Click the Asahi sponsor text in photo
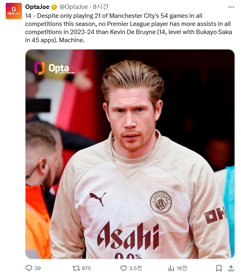Screen dimensions: 241x277 pyautogui.click(x=128, y=235)
